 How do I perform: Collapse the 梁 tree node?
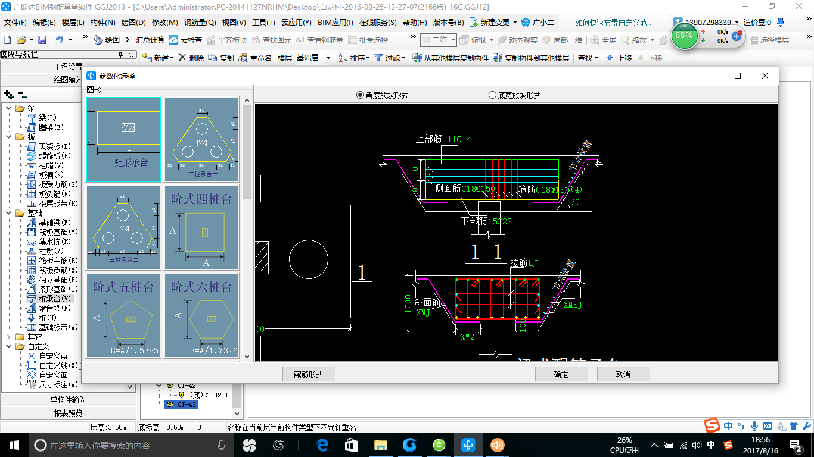coord(9,108)
